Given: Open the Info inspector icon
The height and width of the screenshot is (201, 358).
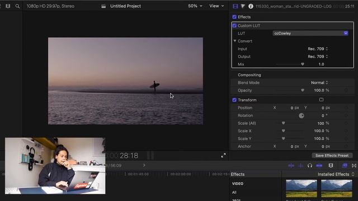Looking at the screenshot, I should click(x=251, y=6).
